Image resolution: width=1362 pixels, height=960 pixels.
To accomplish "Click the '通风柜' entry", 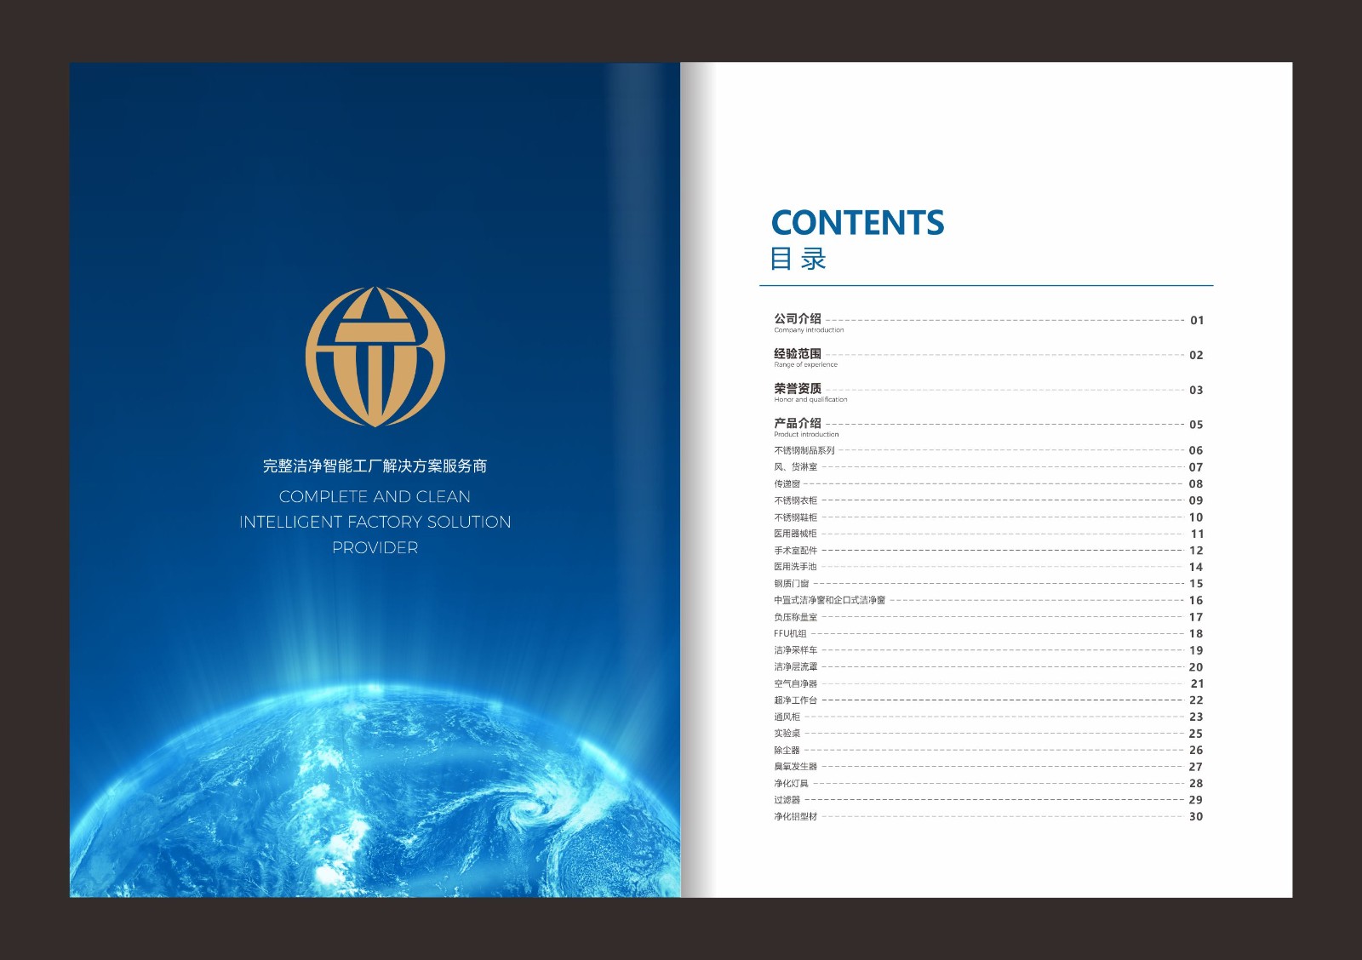I will tap(787, 717).
